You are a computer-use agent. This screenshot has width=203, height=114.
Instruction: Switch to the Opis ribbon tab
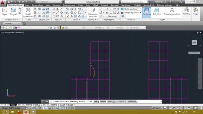[88, 5]
